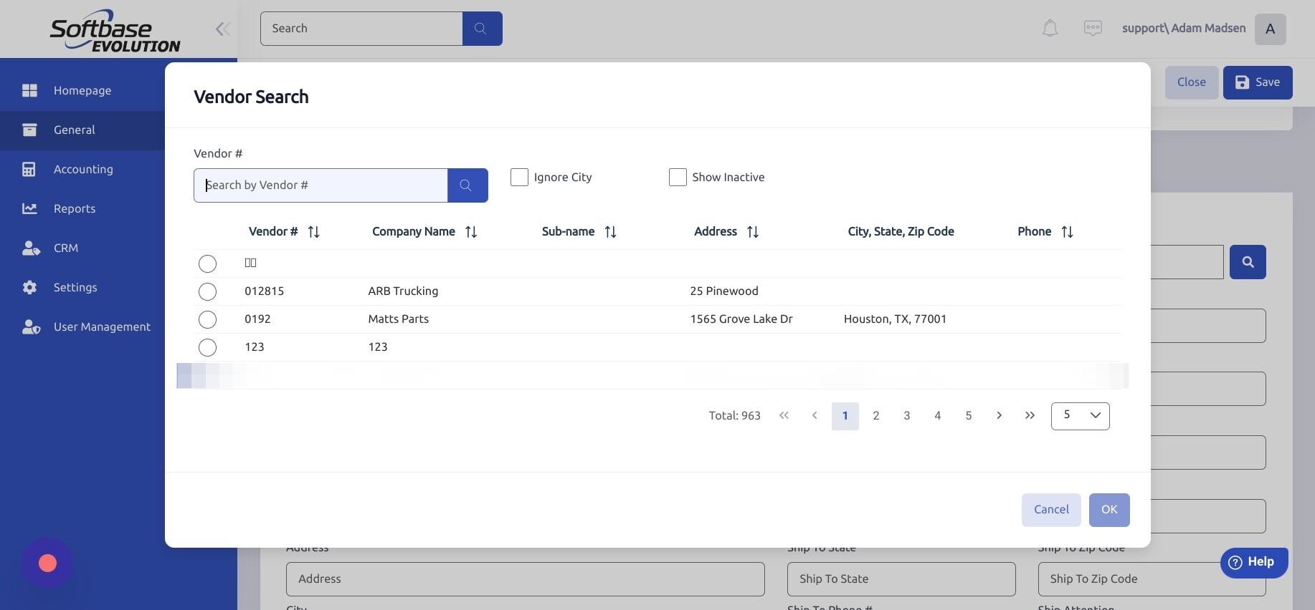
Task: Click address 1565 Grove Lake Dr
Action: coord(741,319)
